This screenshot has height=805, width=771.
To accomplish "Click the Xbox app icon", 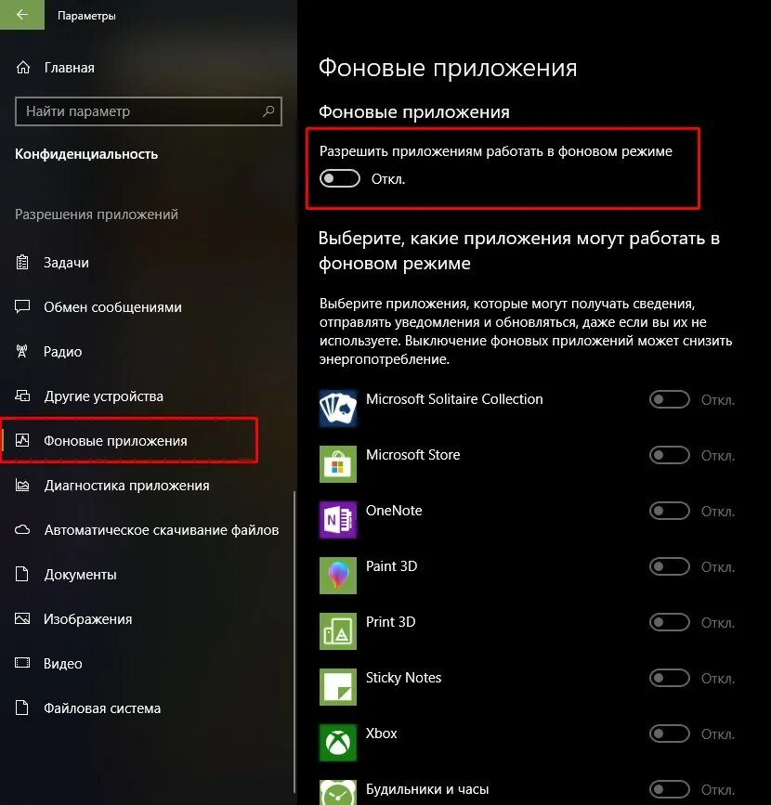I will (x=338, y=743).
